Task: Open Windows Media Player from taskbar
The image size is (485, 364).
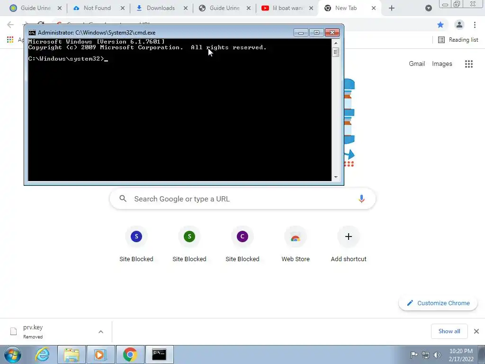Action: coord(100,355)
